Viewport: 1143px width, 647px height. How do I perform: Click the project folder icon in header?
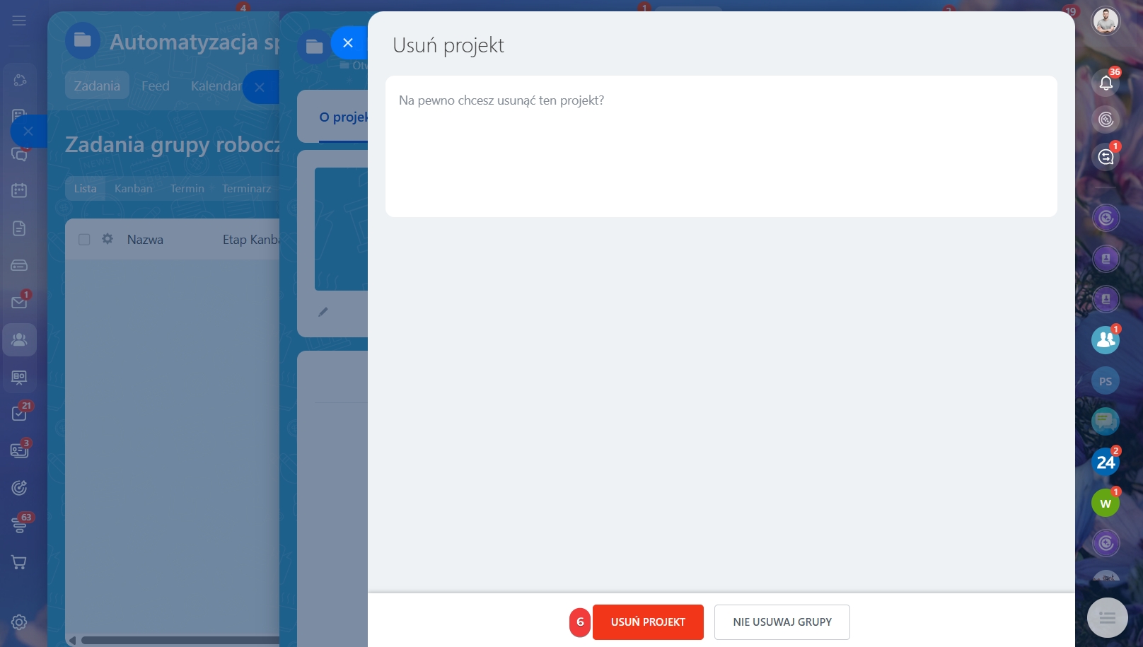pyautogui.click(x=83, y=40)
